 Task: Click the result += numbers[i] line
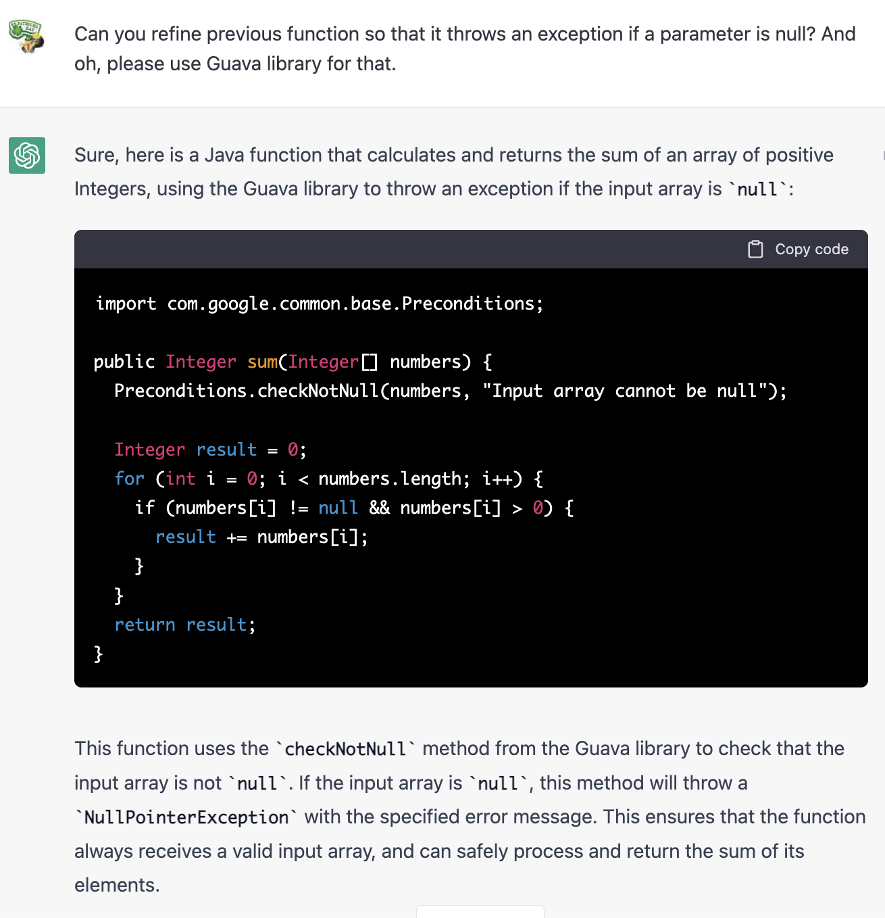click(x=261, y=537)
